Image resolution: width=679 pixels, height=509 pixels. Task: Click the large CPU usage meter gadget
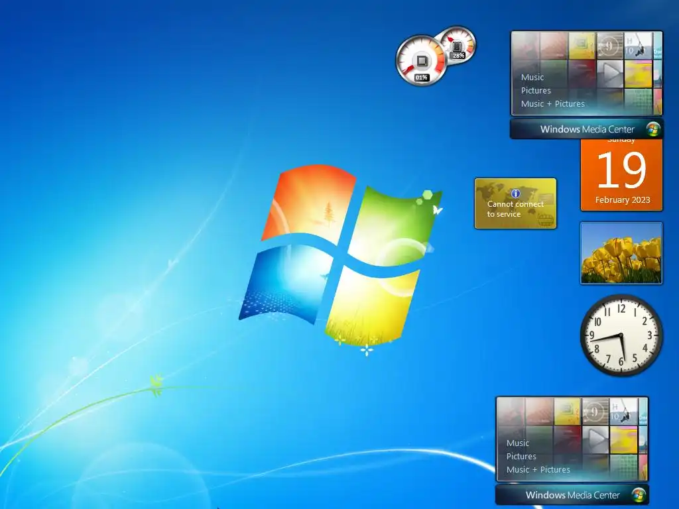click(421, 60)
